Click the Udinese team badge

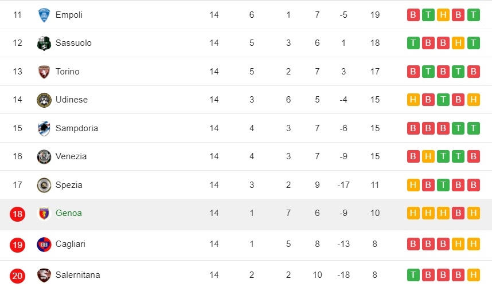click(x=44, y=100)
